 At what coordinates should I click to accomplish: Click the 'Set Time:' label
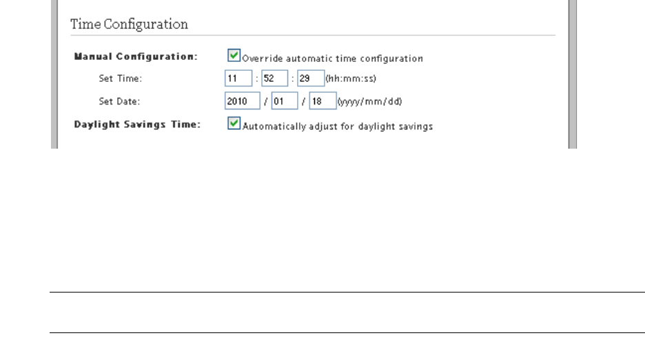click(119, 79)
